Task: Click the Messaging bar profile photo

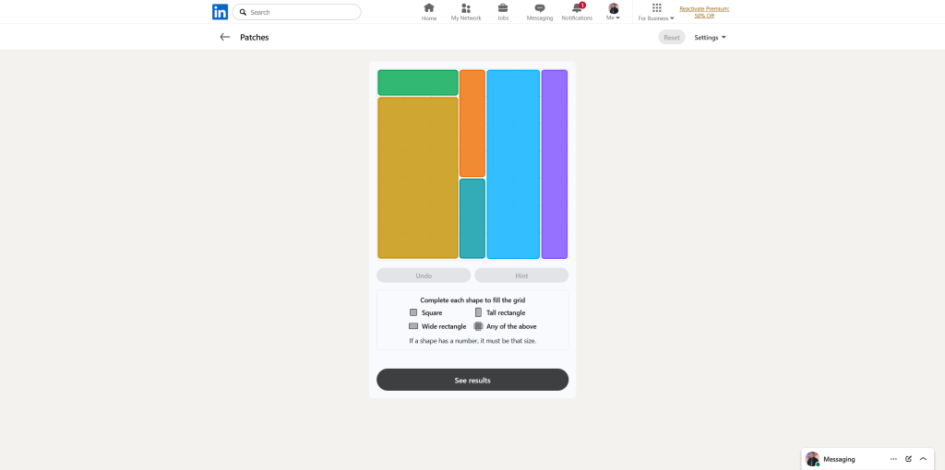Action: coord(812,459)
